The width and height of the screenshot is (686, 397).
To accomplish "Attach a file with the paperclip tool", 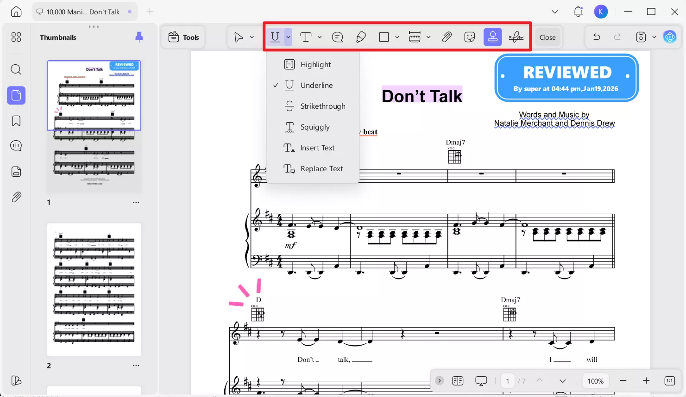I will pyautogui.click(x=447, y=37).
